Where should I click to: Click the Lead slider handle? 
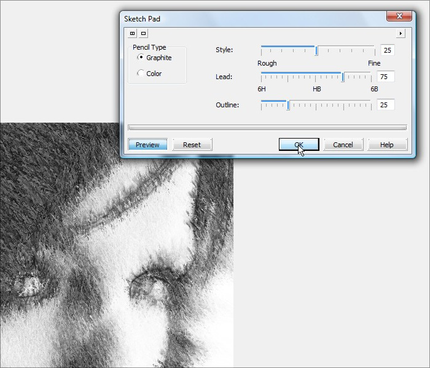click(x=343, y=77)
